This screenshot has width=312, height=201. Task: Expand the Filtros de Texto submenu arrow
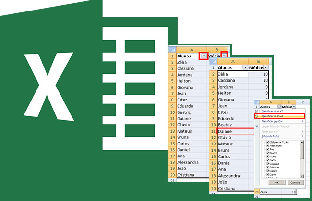[x=303, y=136]
